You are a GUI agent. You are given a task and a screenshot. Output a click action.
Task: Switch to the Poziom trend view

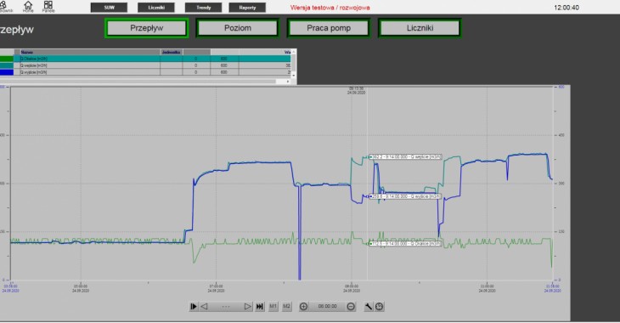tap(238, 28)
